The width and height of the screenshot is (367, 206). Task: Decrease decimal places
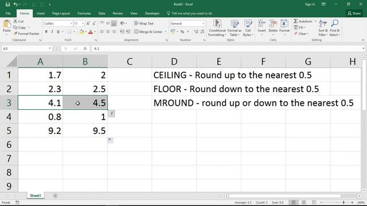coord(202,31)
